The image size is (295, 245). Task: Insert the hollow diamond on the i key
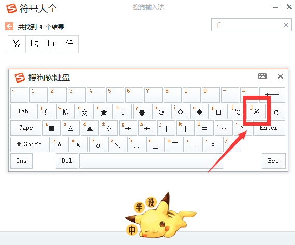coord(181,111)
